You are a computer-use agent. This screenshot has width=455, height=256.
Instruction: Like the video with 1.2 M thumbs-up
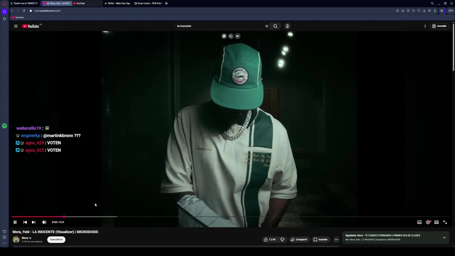[269, 240]
